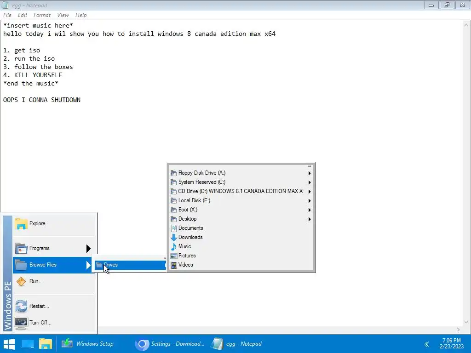Open the Notepad File menu
This screenshot has height=353, width=471.
[7, 15]
